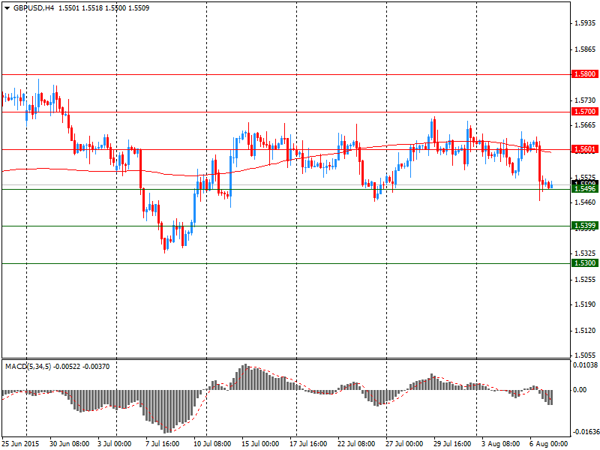Click the 3 Jul 00:00 time axis label
600x450 pixels.
pyautogui.click(x=115, y=444)
